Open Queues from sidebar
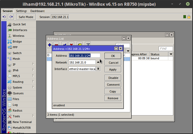Image resolution: width=193 pixels, height=134 pixels. (21, 93)
